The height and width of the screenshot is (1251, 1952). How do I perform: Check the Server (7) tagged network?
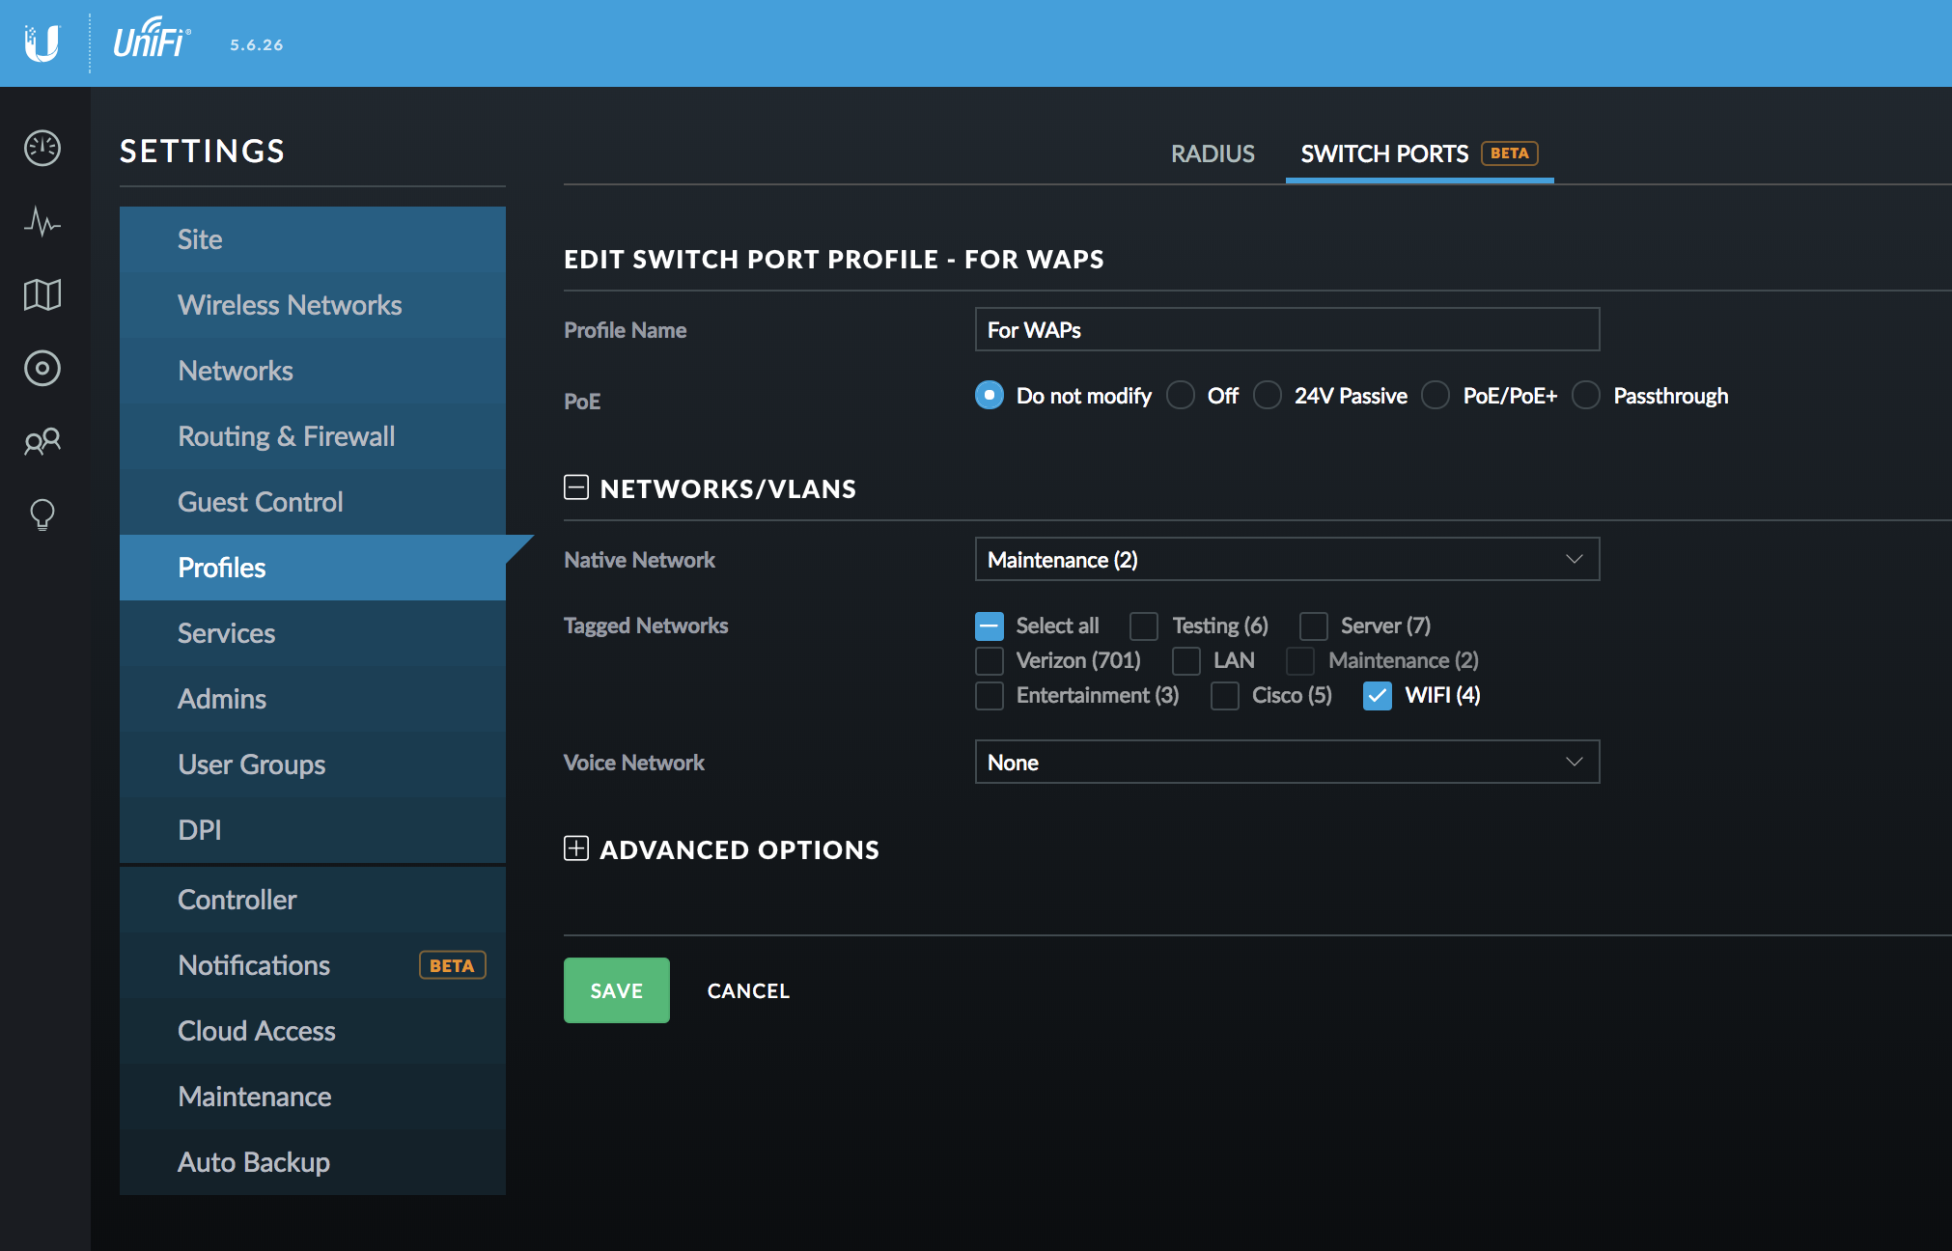tap(1309, 625)
